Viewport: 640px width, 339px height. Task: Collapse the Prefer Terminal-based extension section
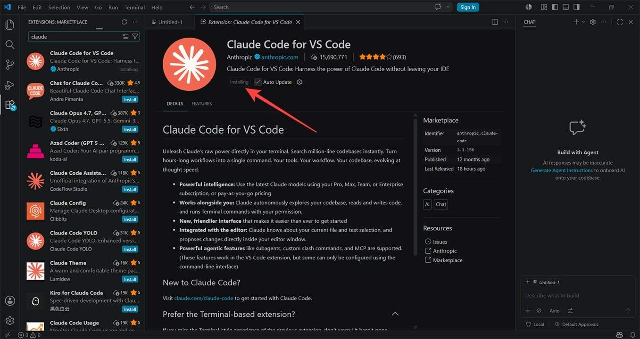click(x=395, y=314)
